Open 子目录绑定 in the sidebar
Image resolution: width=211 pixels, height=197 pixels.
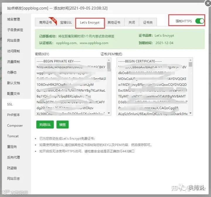click(x=16, y=30)
